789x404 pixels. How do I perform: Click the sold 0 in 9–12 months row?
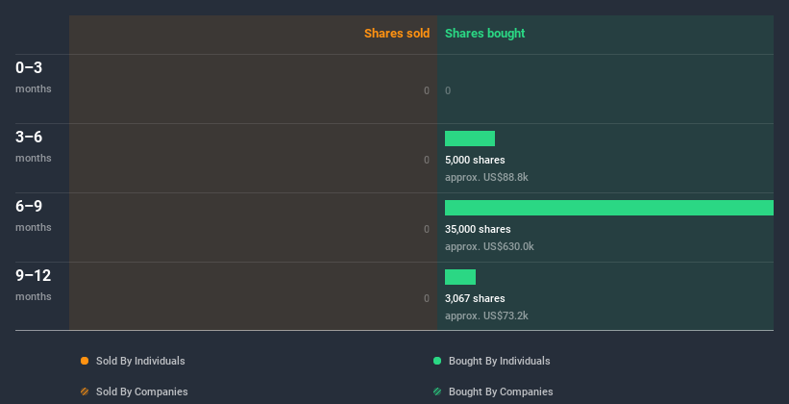(427, 298)
